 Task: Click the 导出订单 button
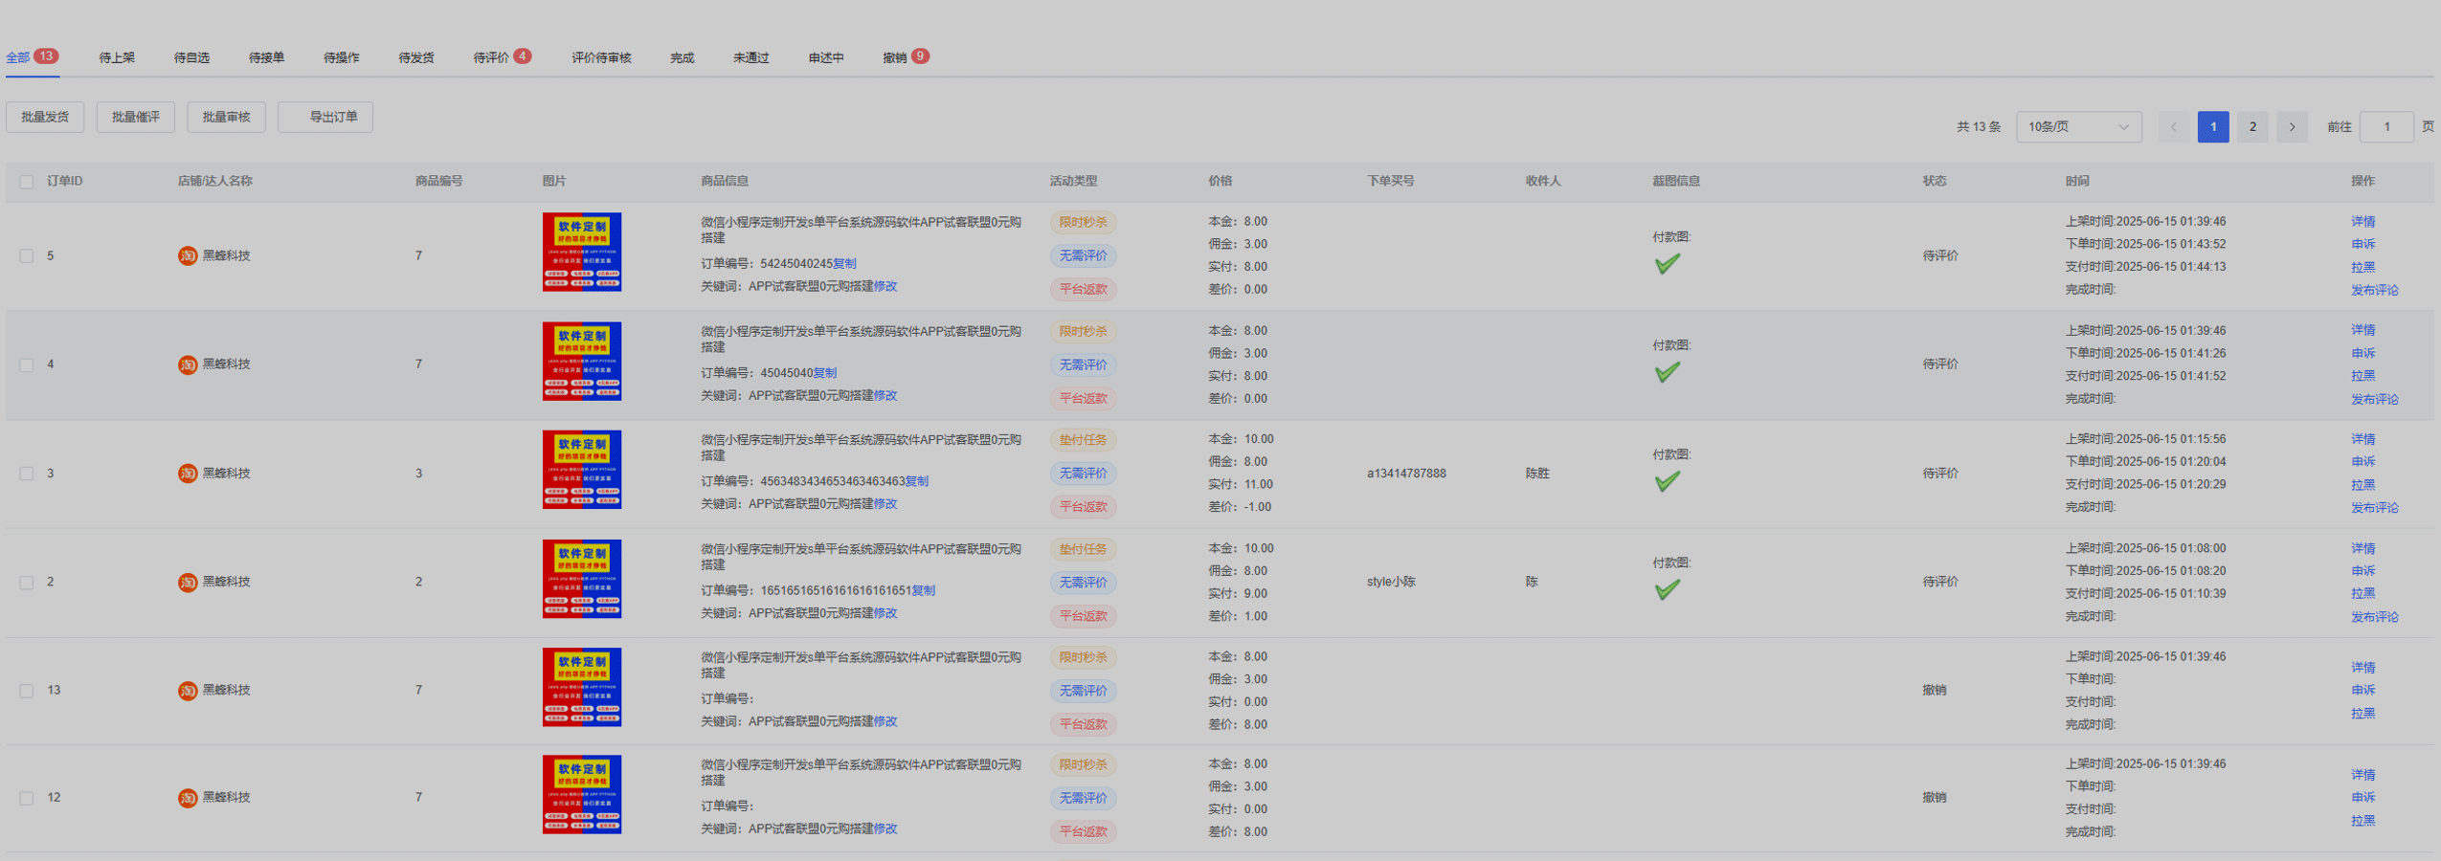pyautogui.click(x=325, y=117)
